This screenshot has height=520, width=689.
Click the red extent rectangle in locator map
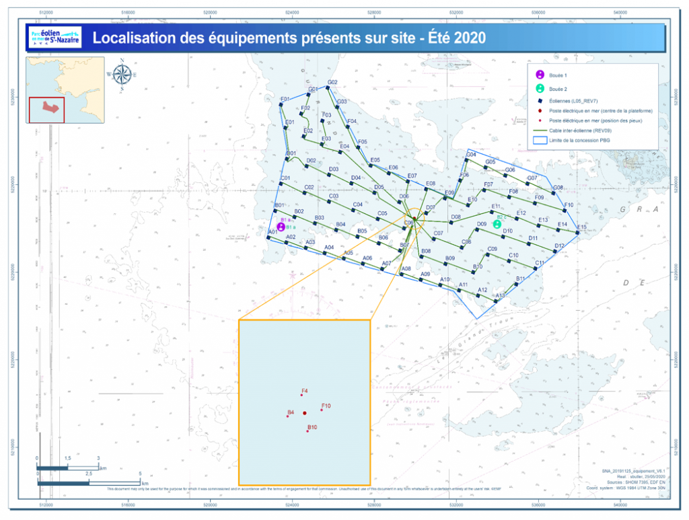click(46, 110)
